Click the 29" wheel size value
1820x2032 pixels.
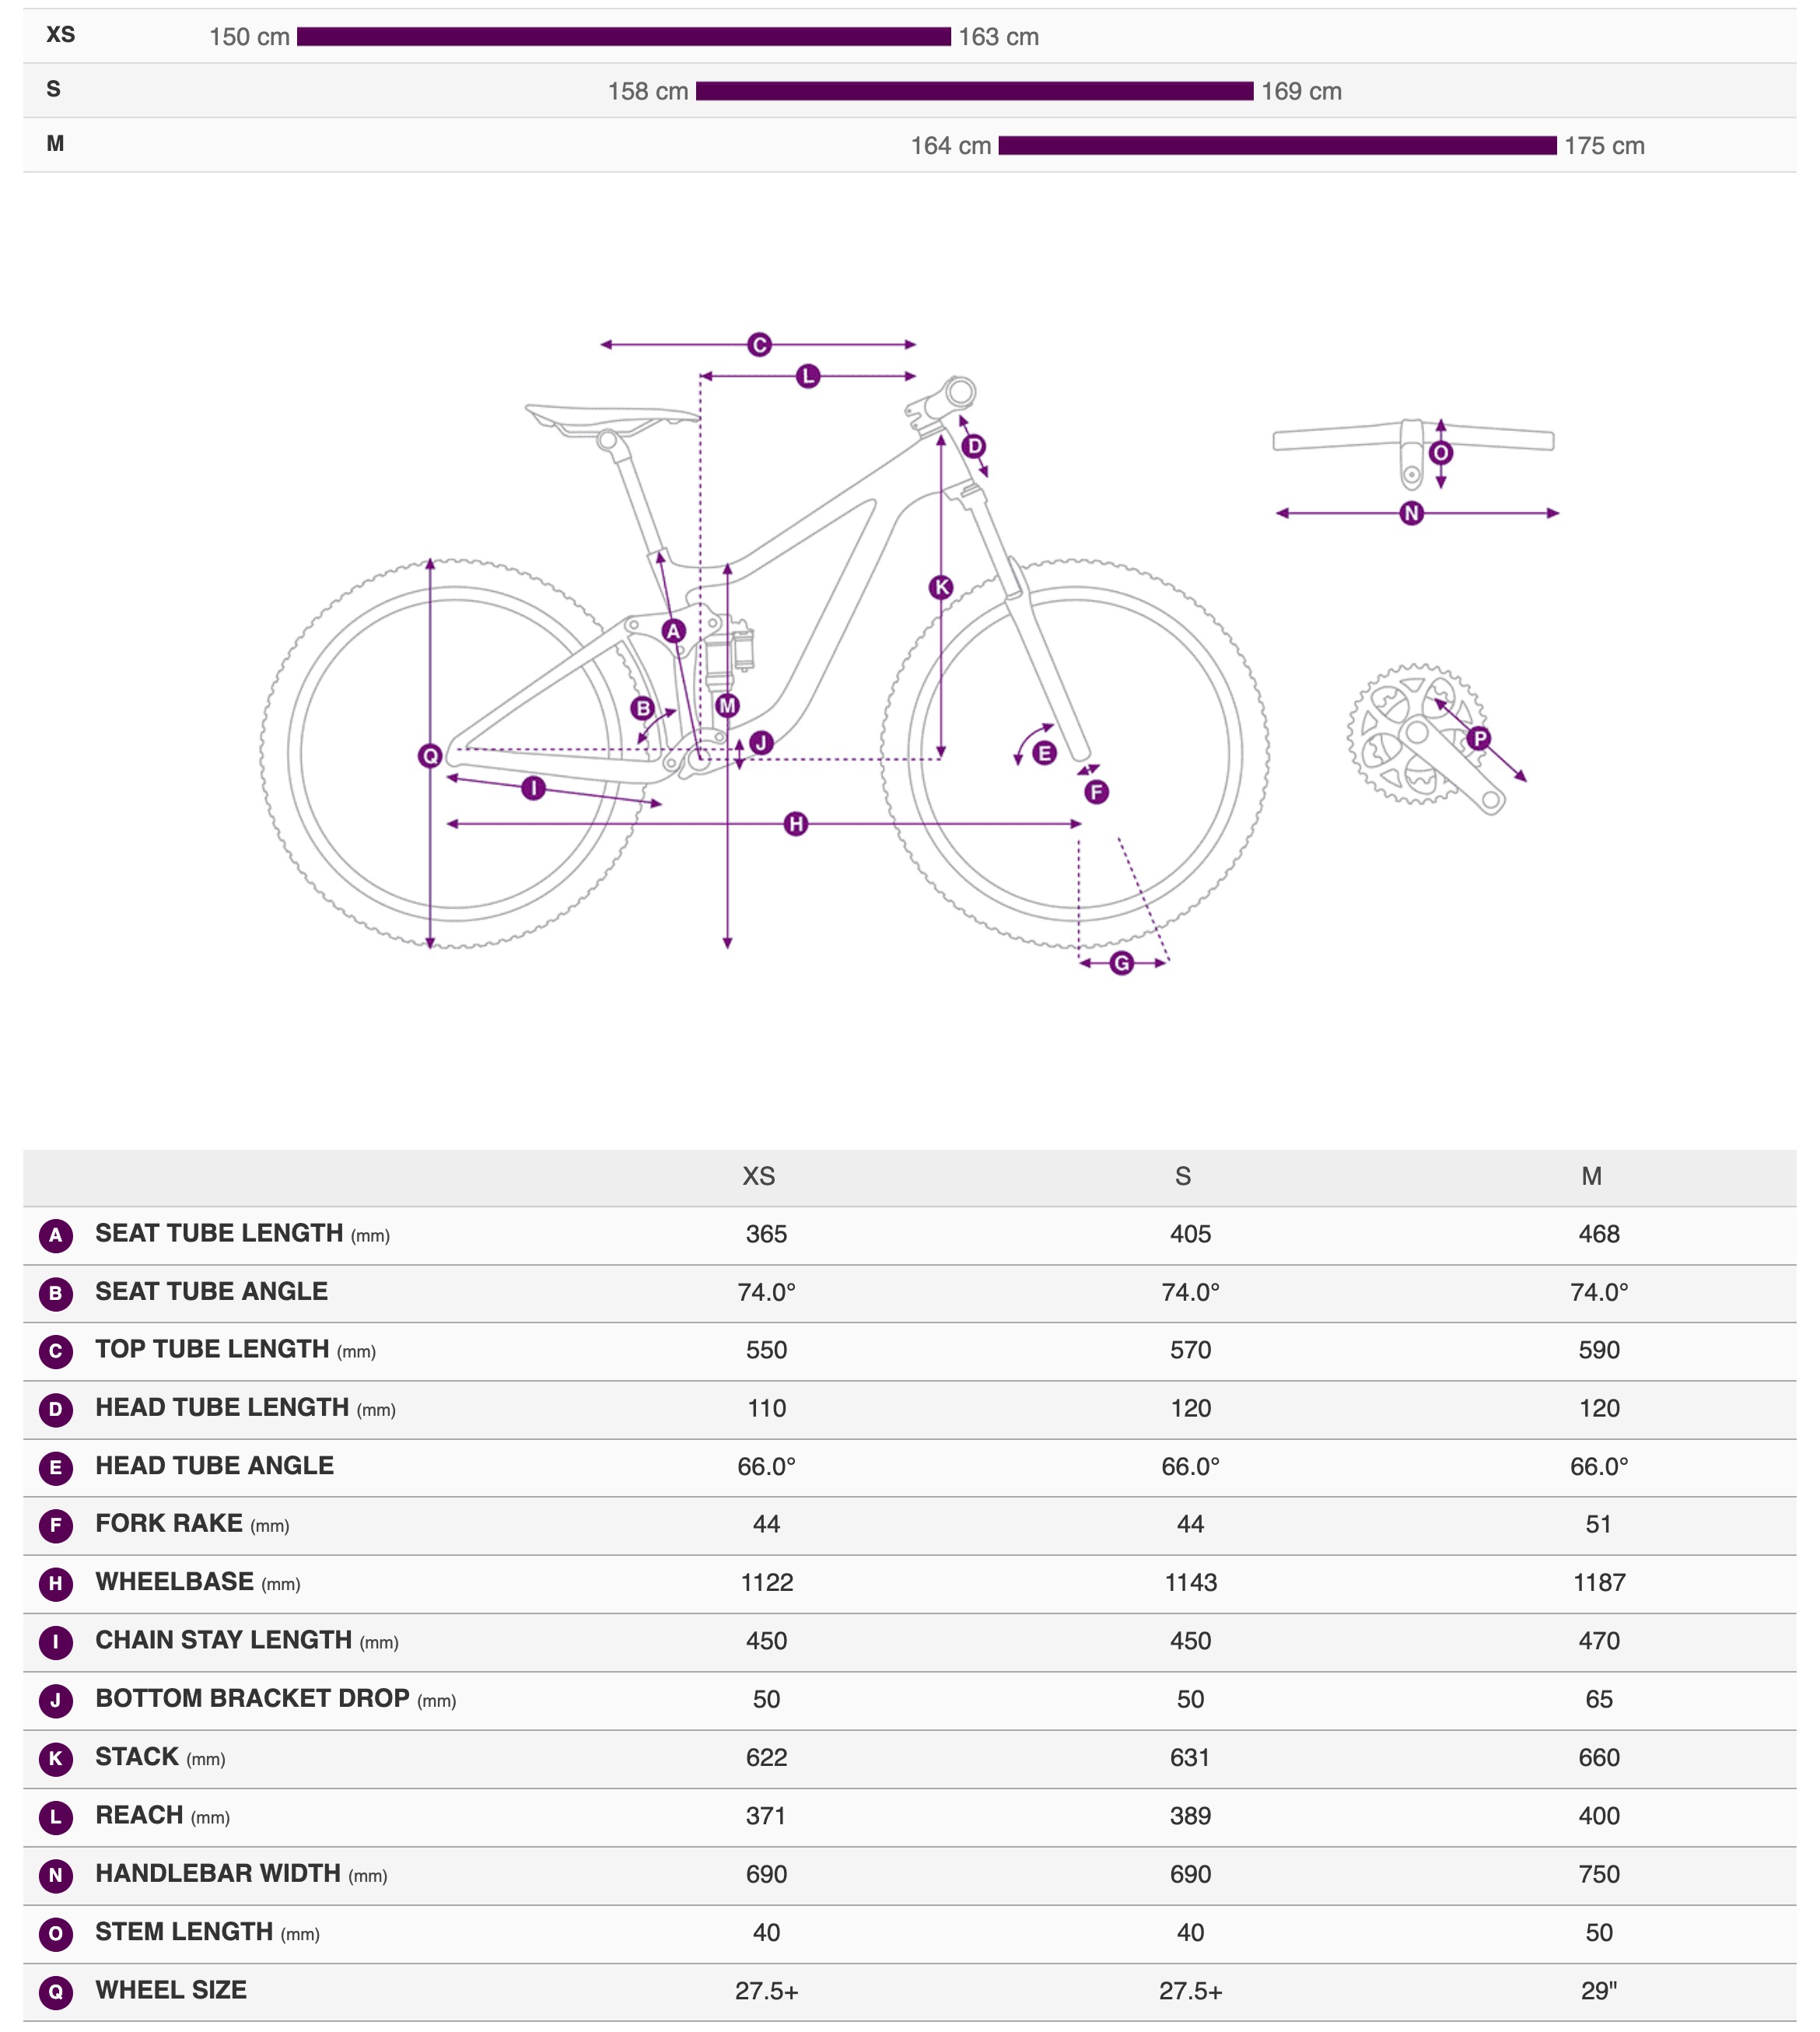click(1598, 1991)
